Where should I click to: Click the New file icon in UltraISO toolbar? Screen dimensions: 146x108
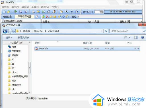click(4, 12)
